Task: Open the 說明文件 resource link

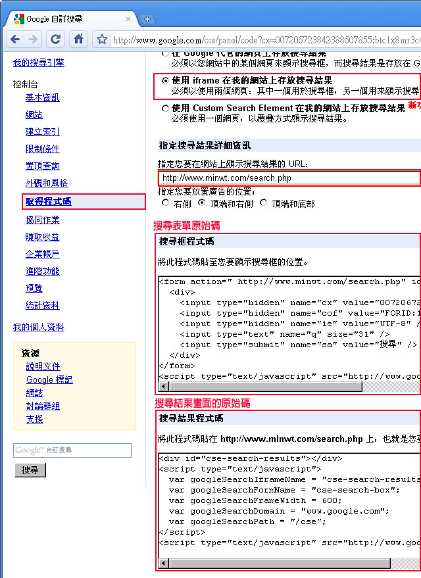Action: (43, 366)
